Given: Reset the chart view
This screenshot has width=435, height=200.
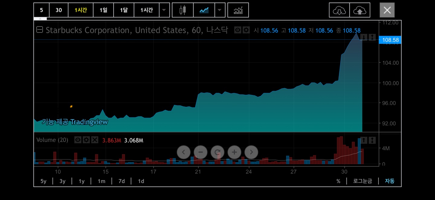Looking at the screenshot, I should pos(217,152).
